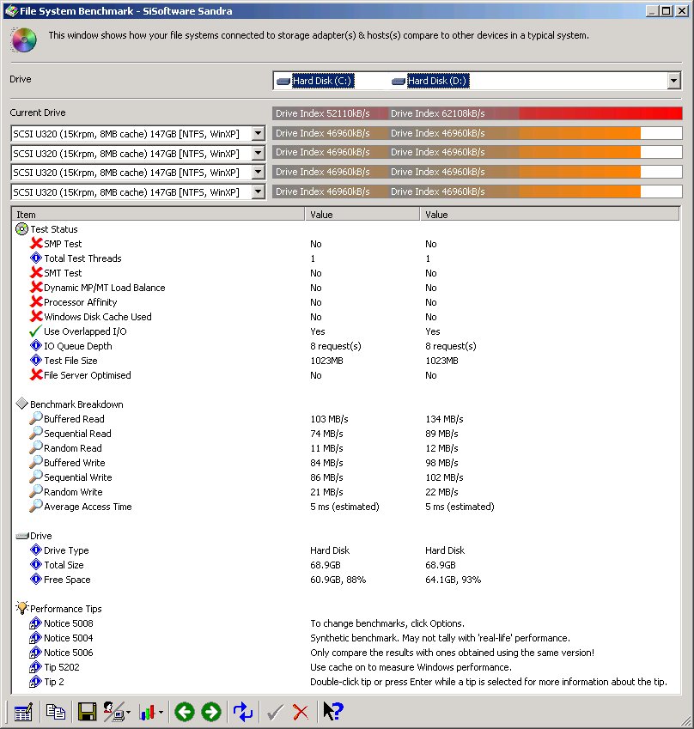The image size is (694, 729).
Task: Click the Notice 5008 tip icon
Action: point(35,623)
